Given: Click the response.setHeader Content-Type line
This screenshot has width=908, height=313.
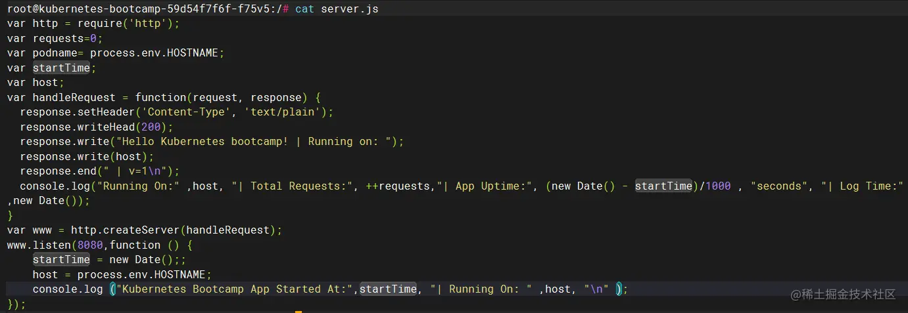Looking at the screenshot, I should tap(177, 112).
